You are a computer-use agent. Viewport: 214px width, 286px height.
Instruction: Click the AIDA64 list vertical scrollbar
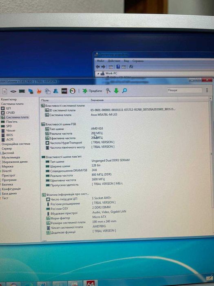(211, 153)
